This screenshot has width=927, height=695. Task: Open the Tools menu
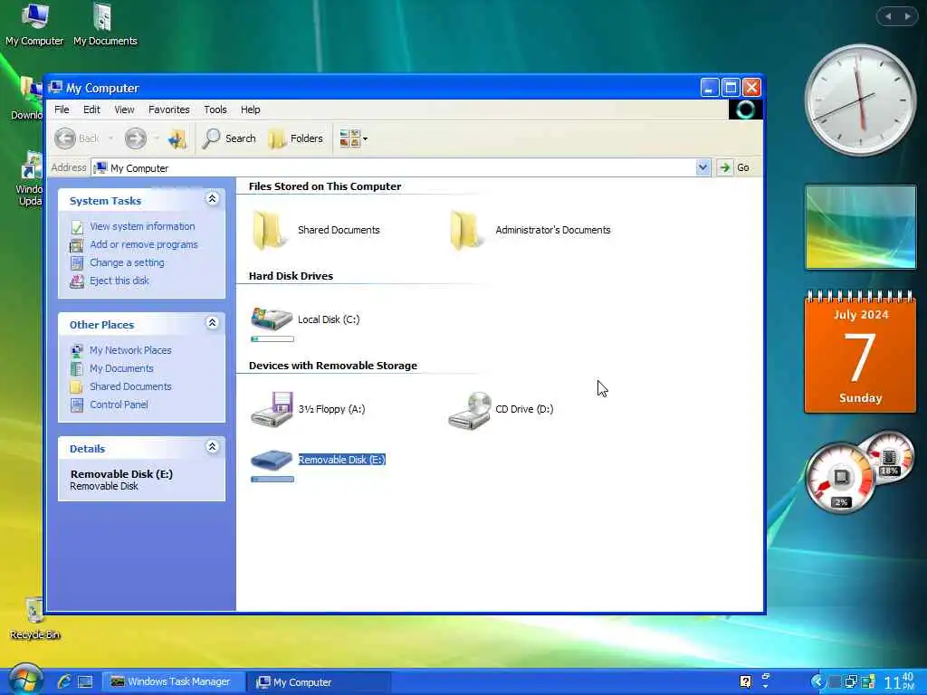215,109
